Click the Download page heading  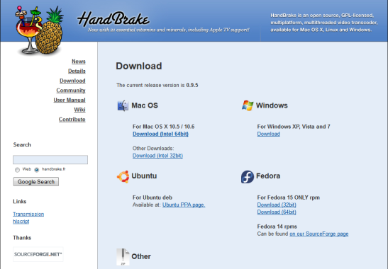click(x=139, y=66)
